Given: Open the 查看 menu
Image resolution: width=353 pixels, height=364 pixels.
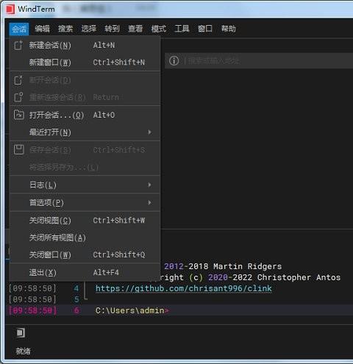Looking at the screenshot, I should (x=135, y=29).
